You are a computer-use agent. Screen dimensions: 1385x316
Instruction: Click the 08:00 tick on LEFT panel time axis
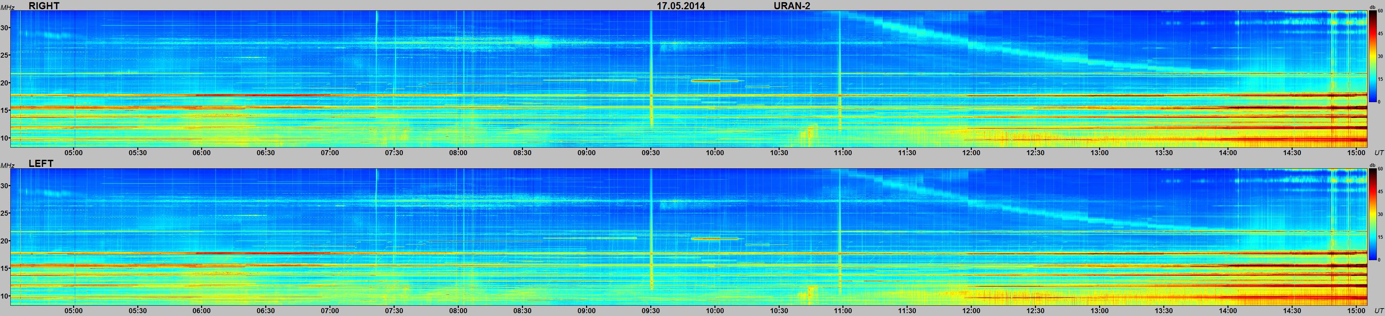tap(458, 310)
